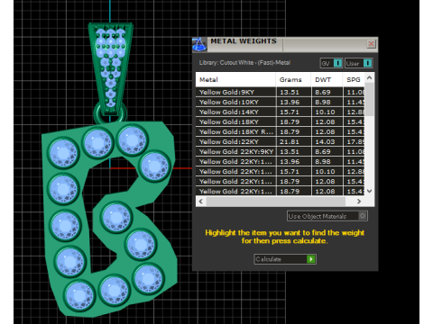The height and width of the screenshot is (324, 433).
Task: Click the vertical scrollbar thumb in metals list
Action: click(370, 100)
